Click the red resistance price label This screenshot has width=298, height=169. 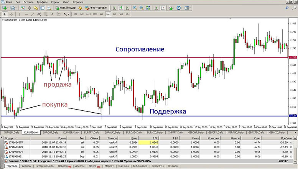[293, 57]
